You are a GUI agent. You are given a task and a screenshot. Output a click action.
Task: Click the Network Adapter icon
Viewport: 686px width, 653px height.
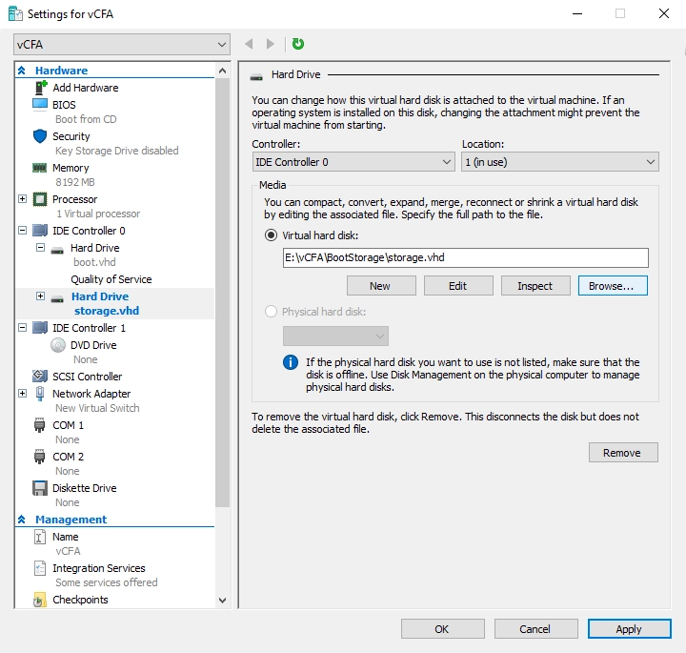coord(40,394)
